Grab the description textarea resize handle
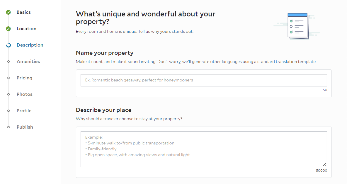The image size is (347, 184). point(325,165)
